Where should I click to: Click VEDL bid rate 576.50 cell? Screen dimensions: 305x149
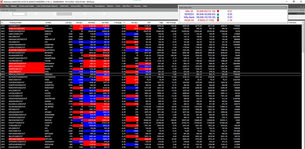(90, 72)
